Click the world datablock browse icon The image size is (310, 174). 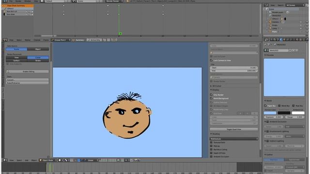tap(266, 50)
